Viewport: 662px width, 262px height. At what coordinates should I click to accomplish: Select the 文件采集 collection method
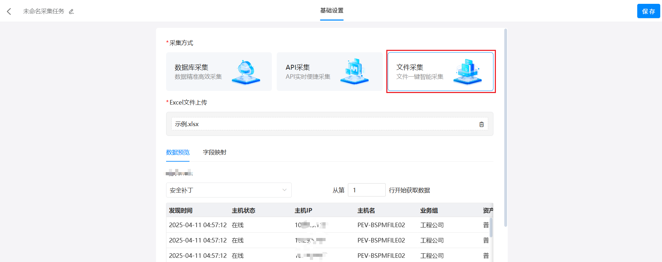[420, 72]
